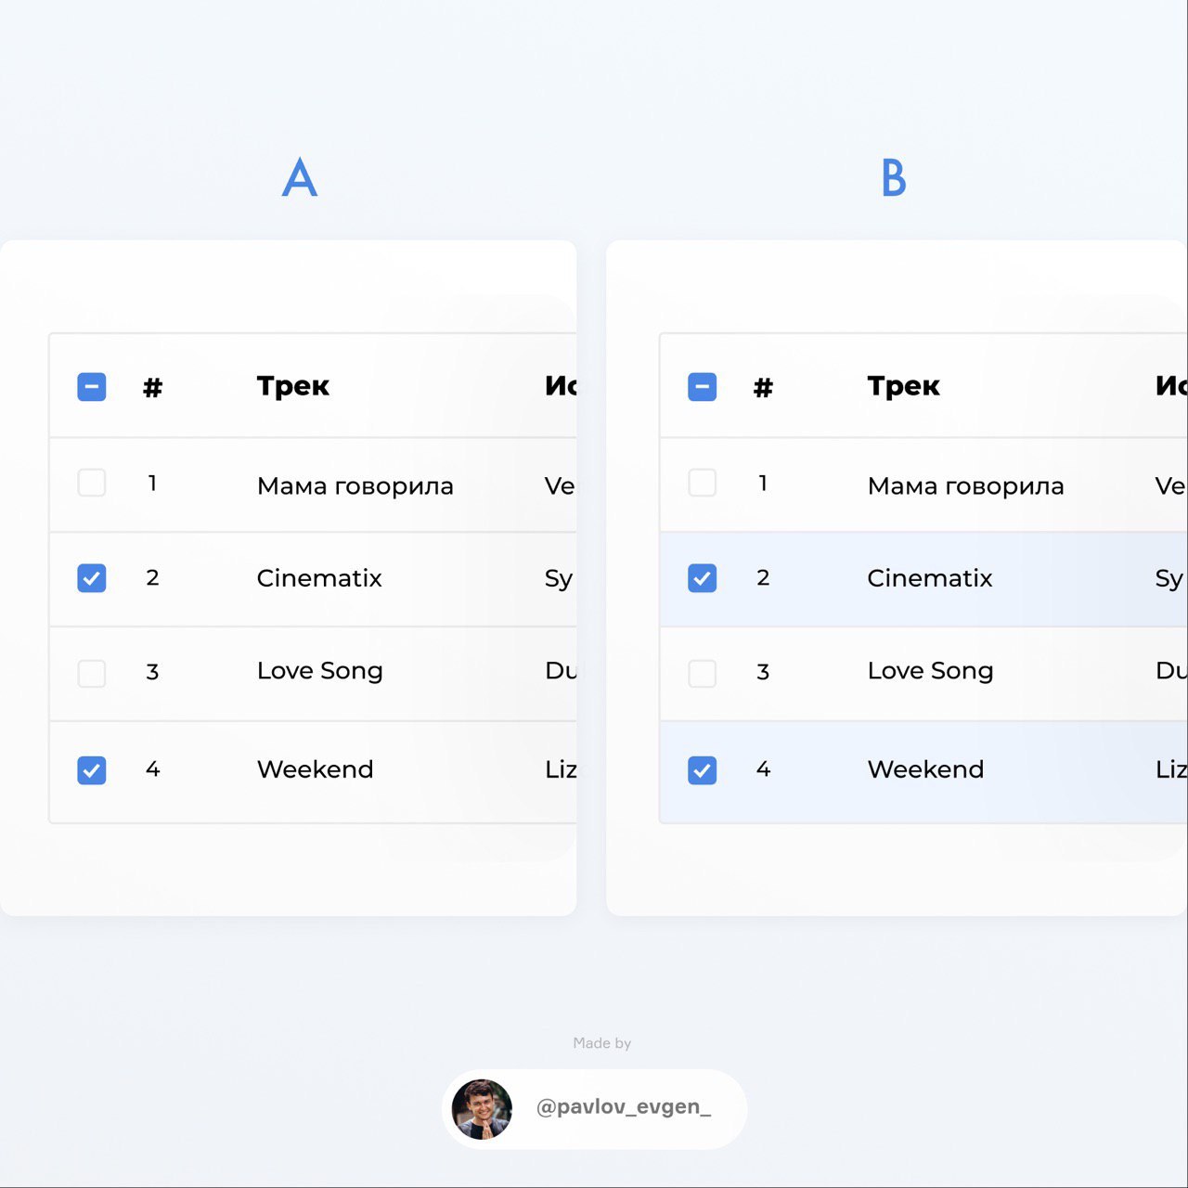This screenshot has height=1188, width=1188.
Task: Uncheck the Weekend row in table A
Action: (92, 770)
